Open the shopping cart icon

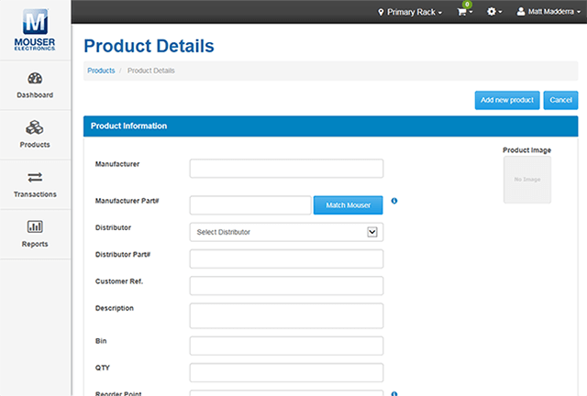click(465, 12)
